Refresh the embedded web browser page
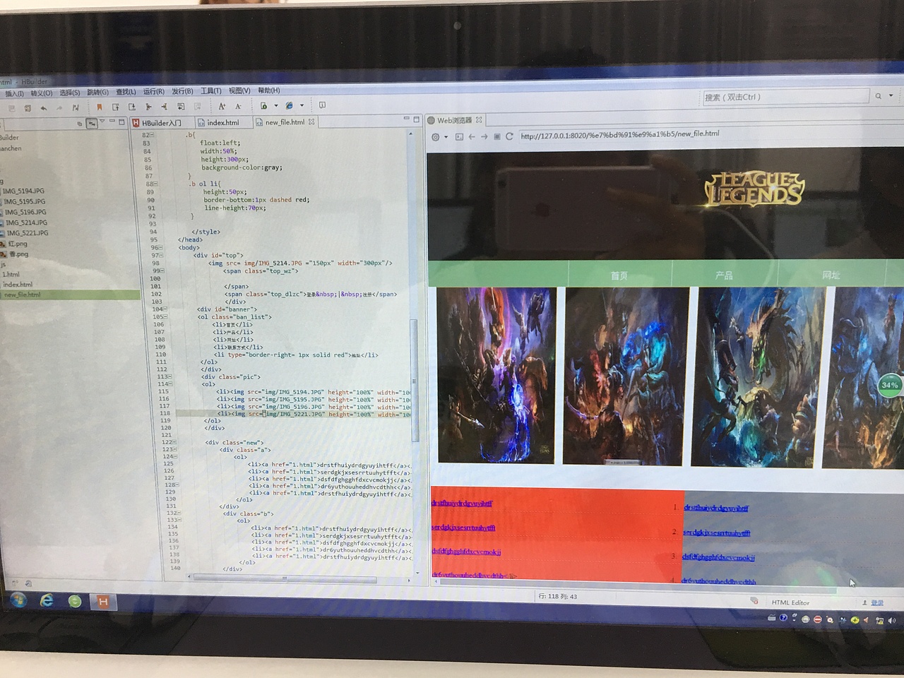 [x=509, y=136]
